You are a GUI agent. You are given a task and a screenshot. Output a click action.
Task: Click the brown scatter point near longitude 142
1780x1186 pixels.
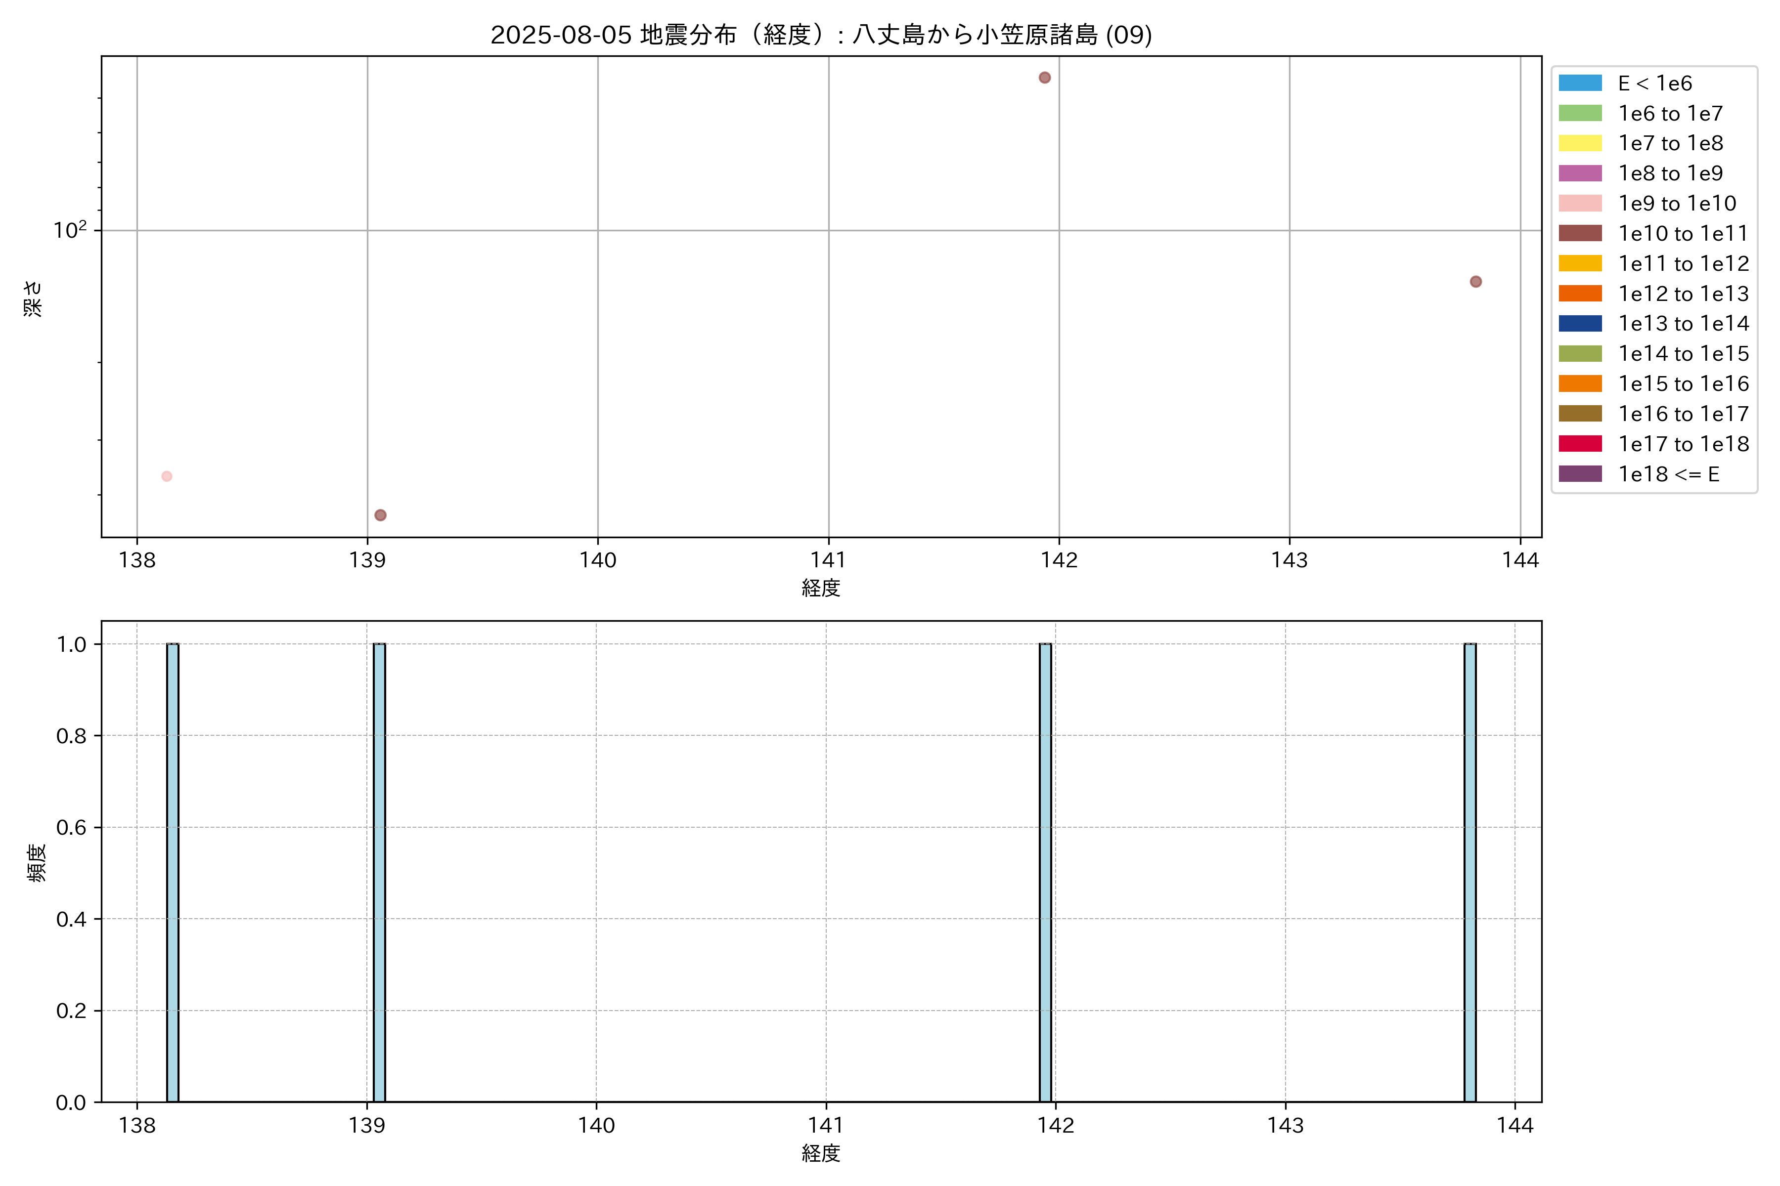[1044, 78]
